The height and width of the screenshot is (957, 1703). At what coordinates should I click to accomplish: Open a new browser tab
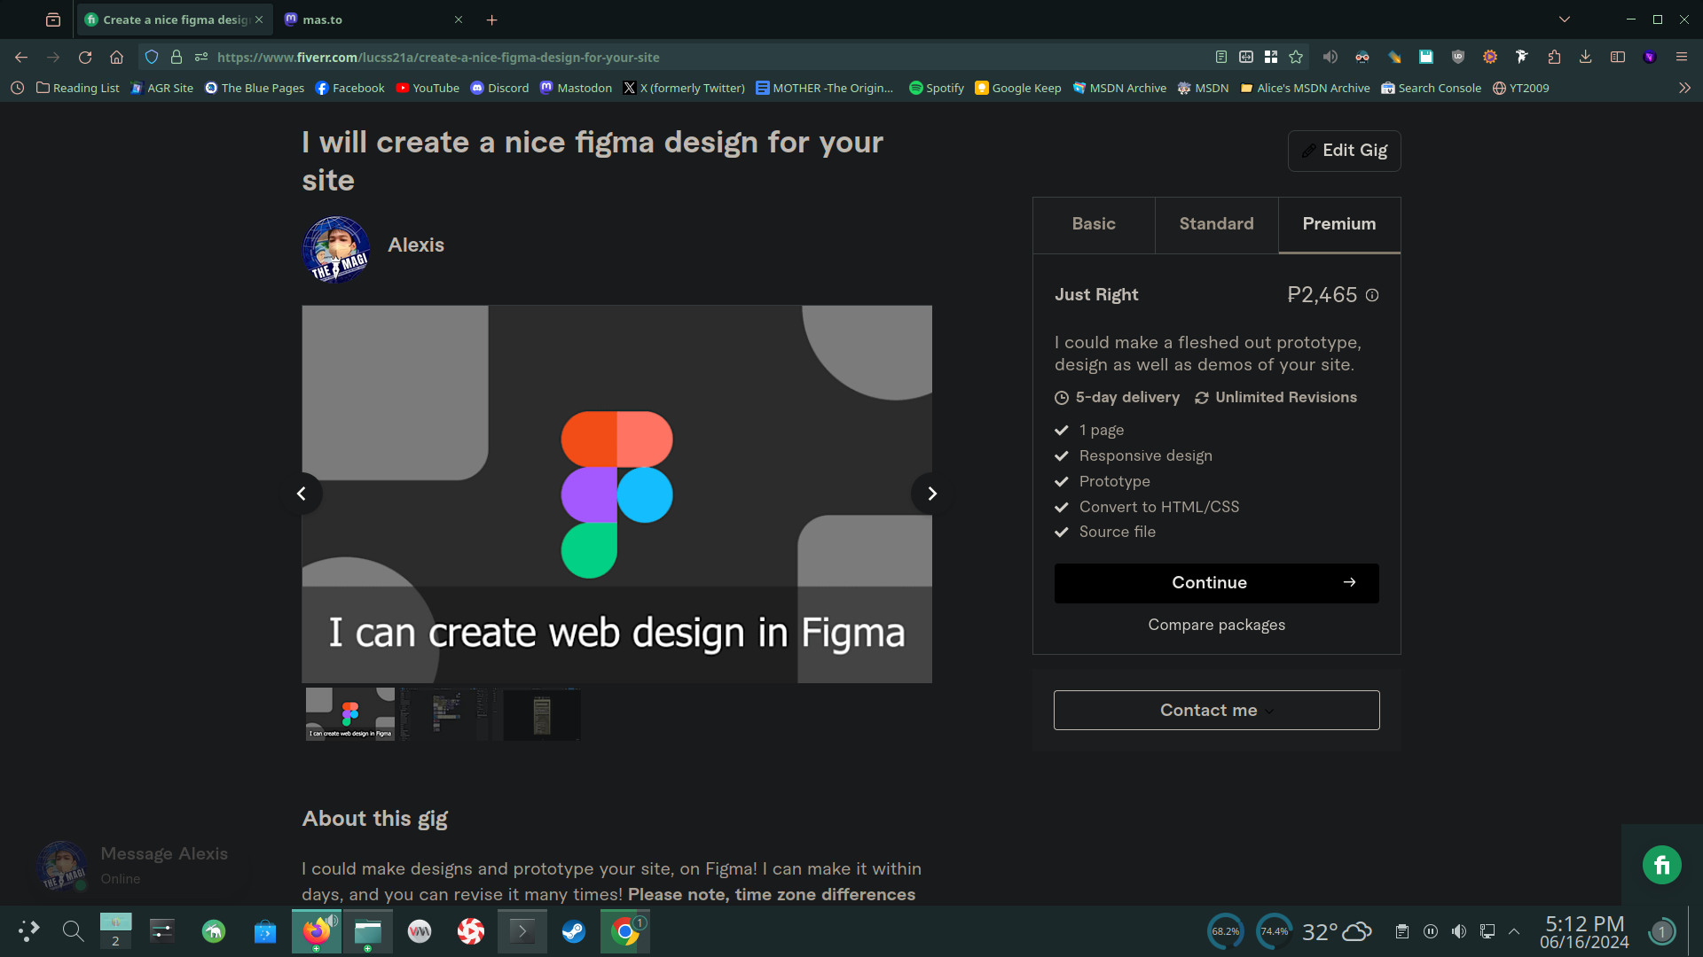tap(491, 19)
